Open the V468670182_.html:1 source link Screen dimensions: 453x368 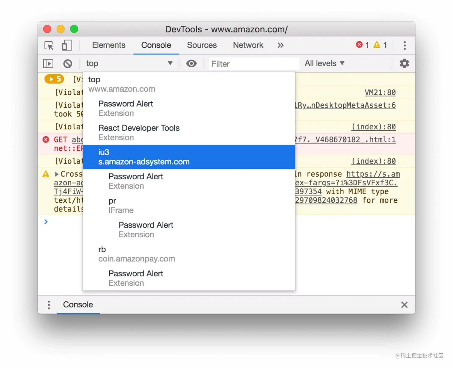click(345, 140)
